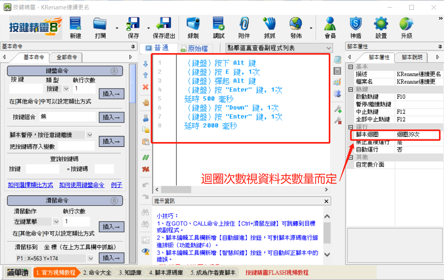Switch to the 腳本說明 tab
This screenshot has height=280, width=444.
point(412,57)
